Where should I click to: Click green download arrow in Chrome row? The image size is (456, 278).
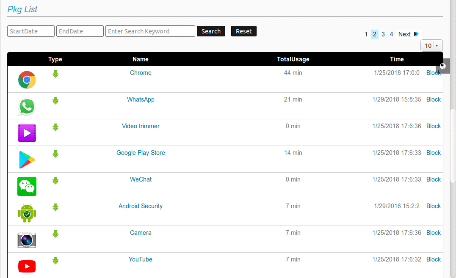[x=55, y=74]
